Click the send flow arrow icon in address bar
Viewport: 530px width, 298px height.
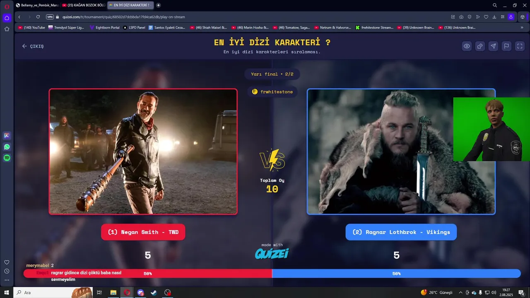click(478, 17)
